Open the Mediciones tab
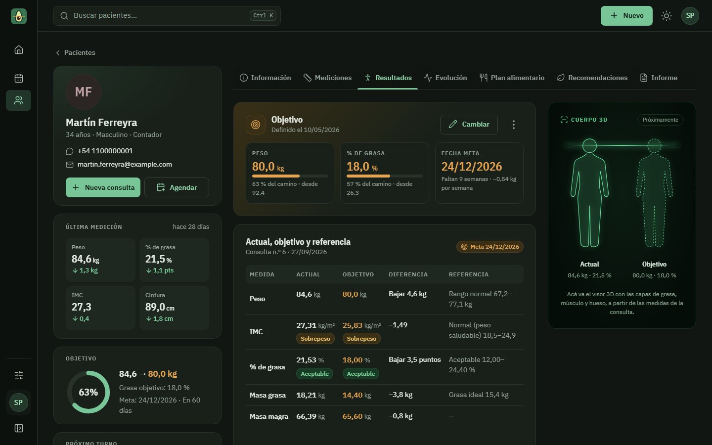712x445 pixels. point(327,78)
